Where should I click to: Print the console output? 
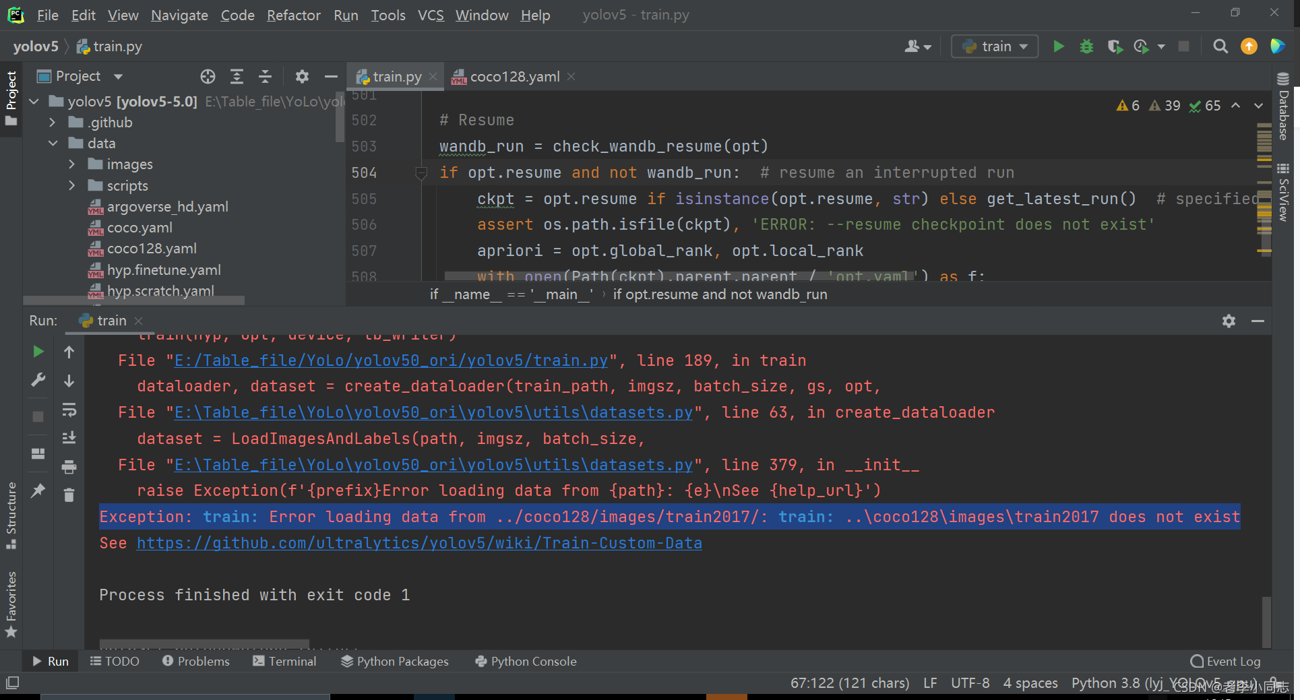tap(69, 467)
